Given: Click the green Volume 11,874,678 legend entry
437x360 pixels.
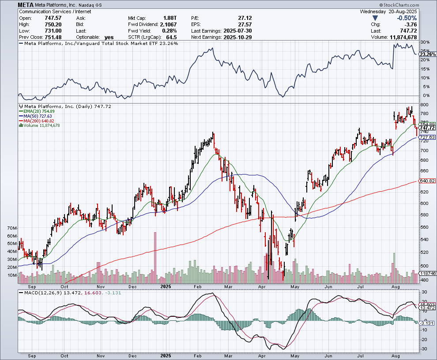Looking at the screenshot, I should (x=39, y=126).
